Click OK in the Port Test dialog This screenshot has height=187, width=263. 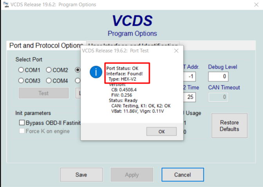click(x=161, y=131)
